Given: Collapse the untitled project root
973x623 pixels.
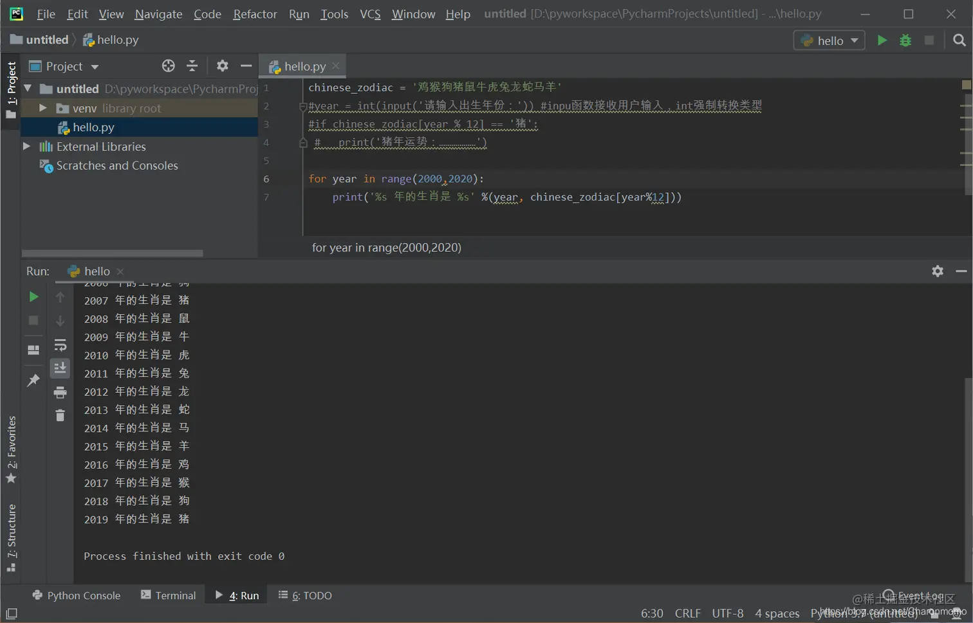Looking at the screenshot, I should pos(28,88).
